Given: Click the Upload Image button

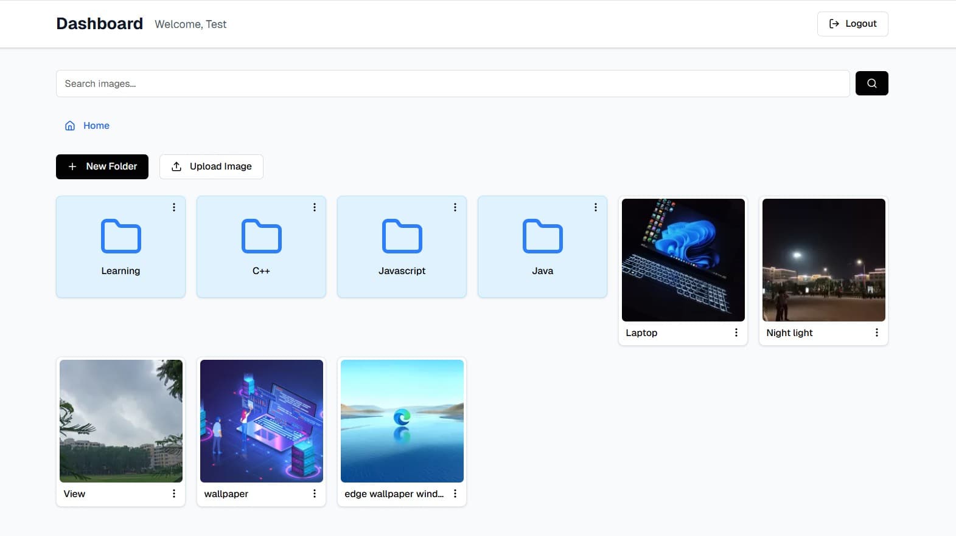Looking at the screenshot, I should [x=211, y=167].
